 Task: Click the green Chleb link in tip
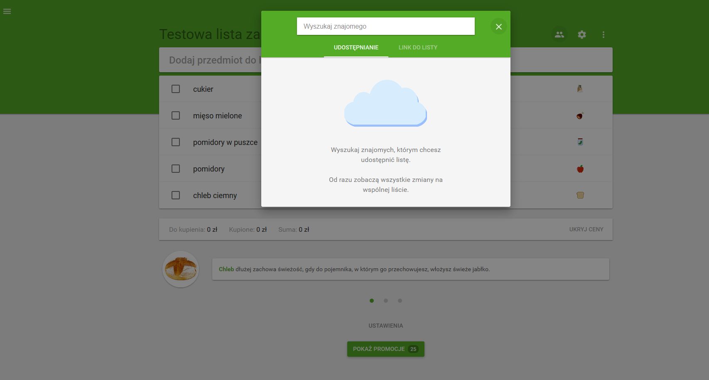tap(226, 269)
